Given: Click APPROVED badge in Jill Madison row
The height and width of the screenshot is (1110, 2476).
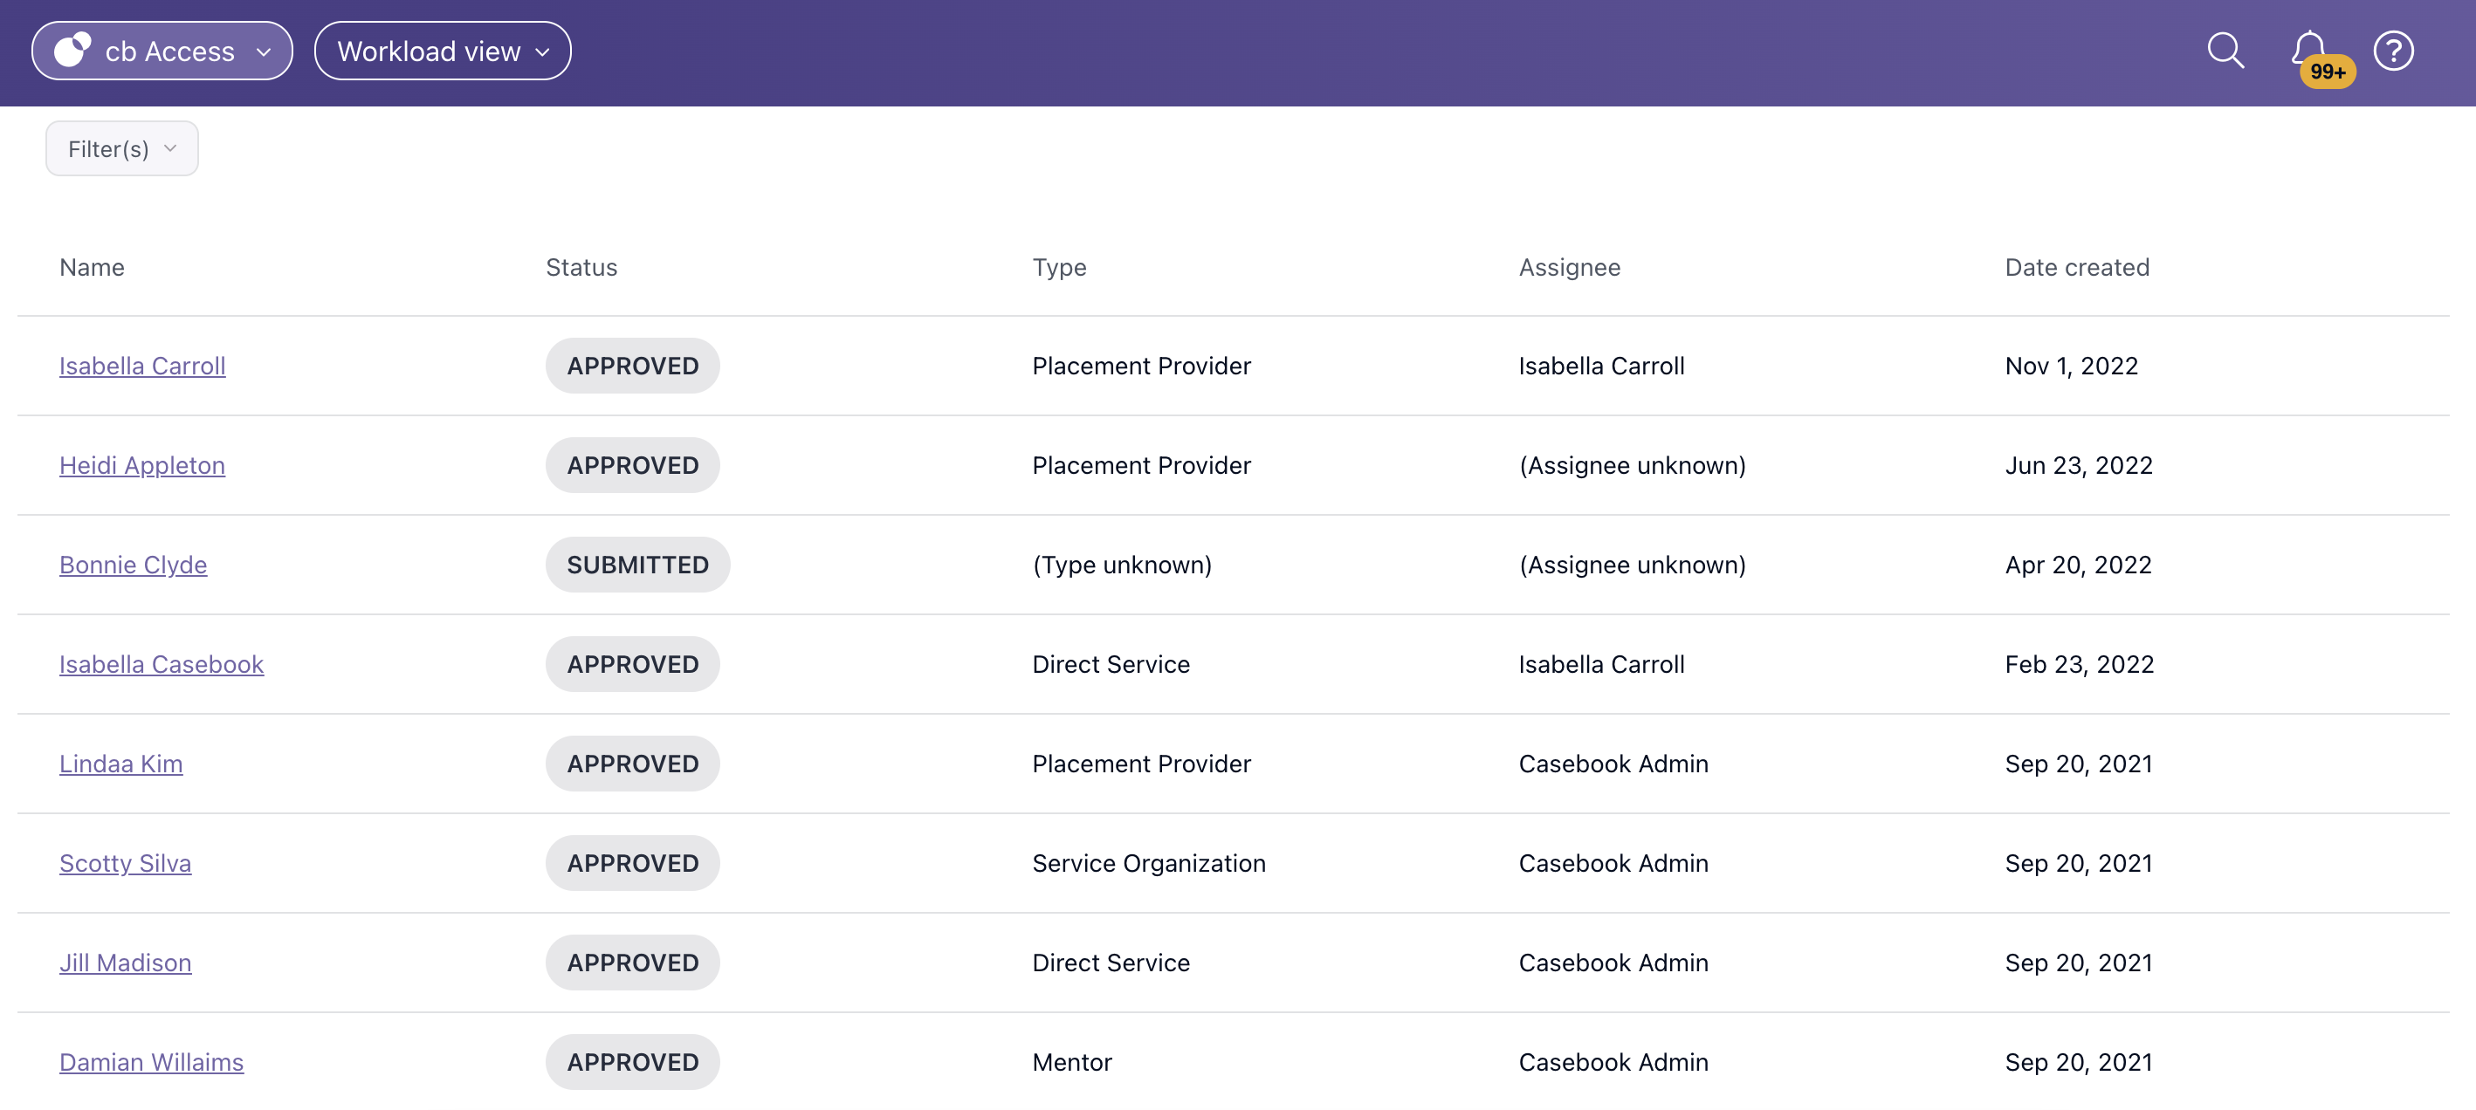Looking at the screenshot, I should click(x=632, y=963).
